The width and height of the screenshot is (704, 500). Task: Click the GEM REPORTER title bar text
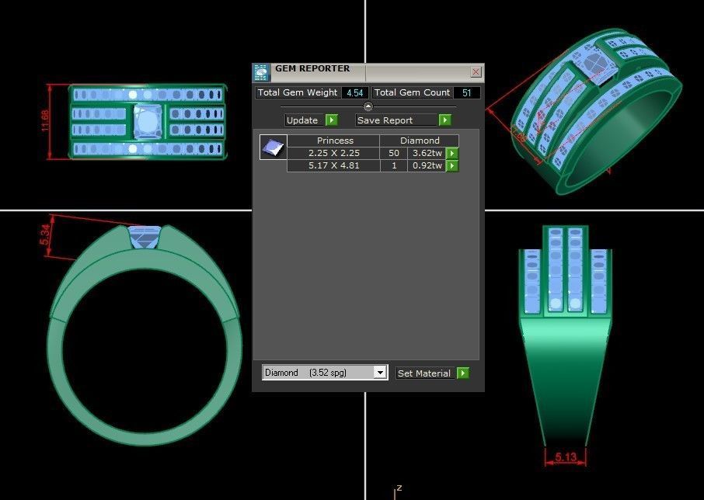coord(312,68)
